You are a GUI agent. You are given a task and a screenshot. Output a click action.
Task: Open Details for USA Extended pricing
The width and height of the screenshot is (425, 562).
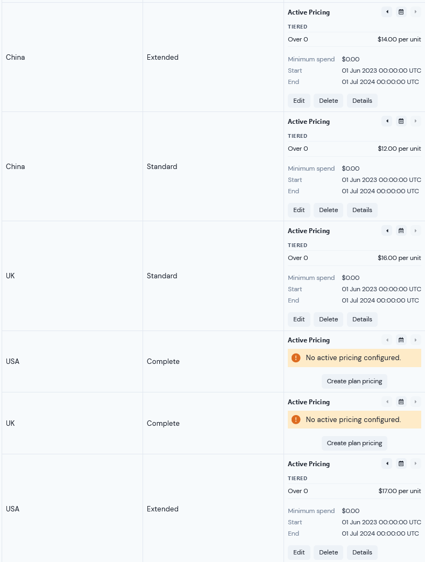(x=362, y=552)
